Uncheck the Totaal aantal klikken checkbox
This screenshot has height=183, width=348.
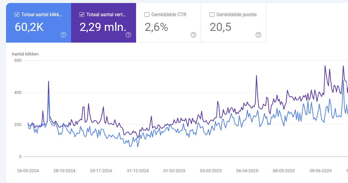coord(17,14)
